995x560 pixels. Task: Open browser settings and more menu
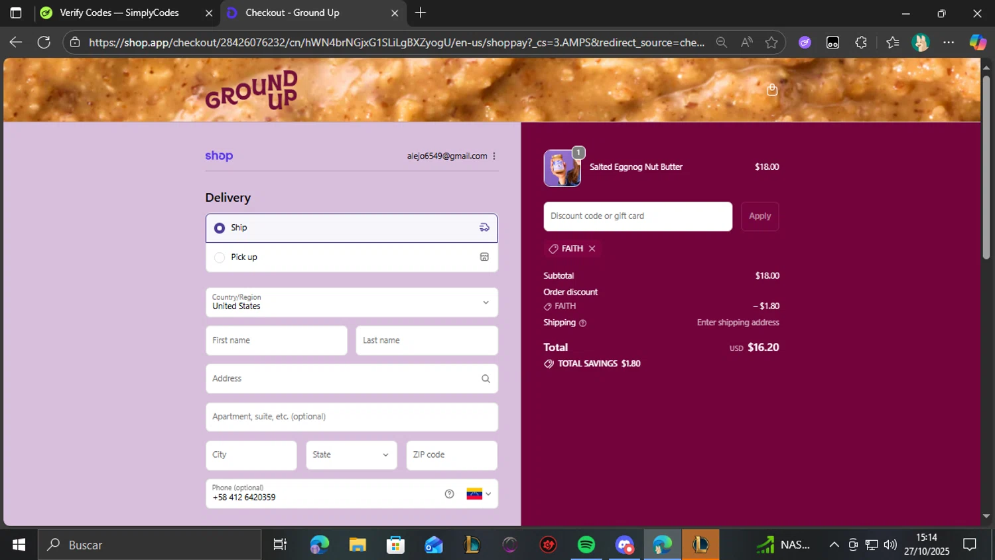[x=949, y=42]
